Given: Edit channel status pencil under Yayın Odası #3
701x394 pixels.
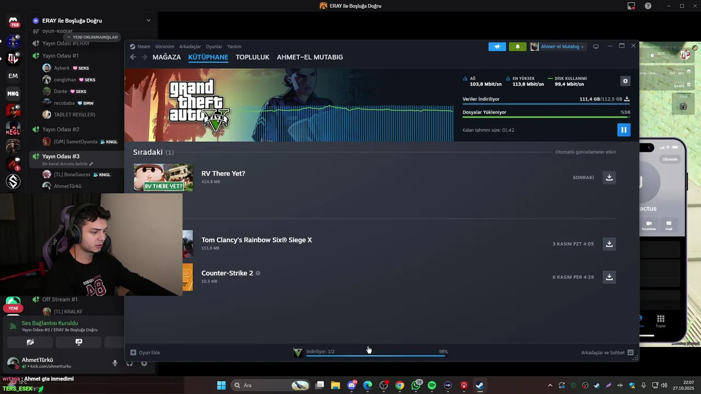Looking at the screenshot, I should tap(91, 164).
